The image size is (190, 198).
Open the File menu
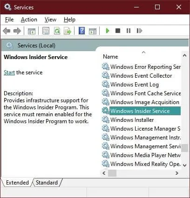(9, 20)
